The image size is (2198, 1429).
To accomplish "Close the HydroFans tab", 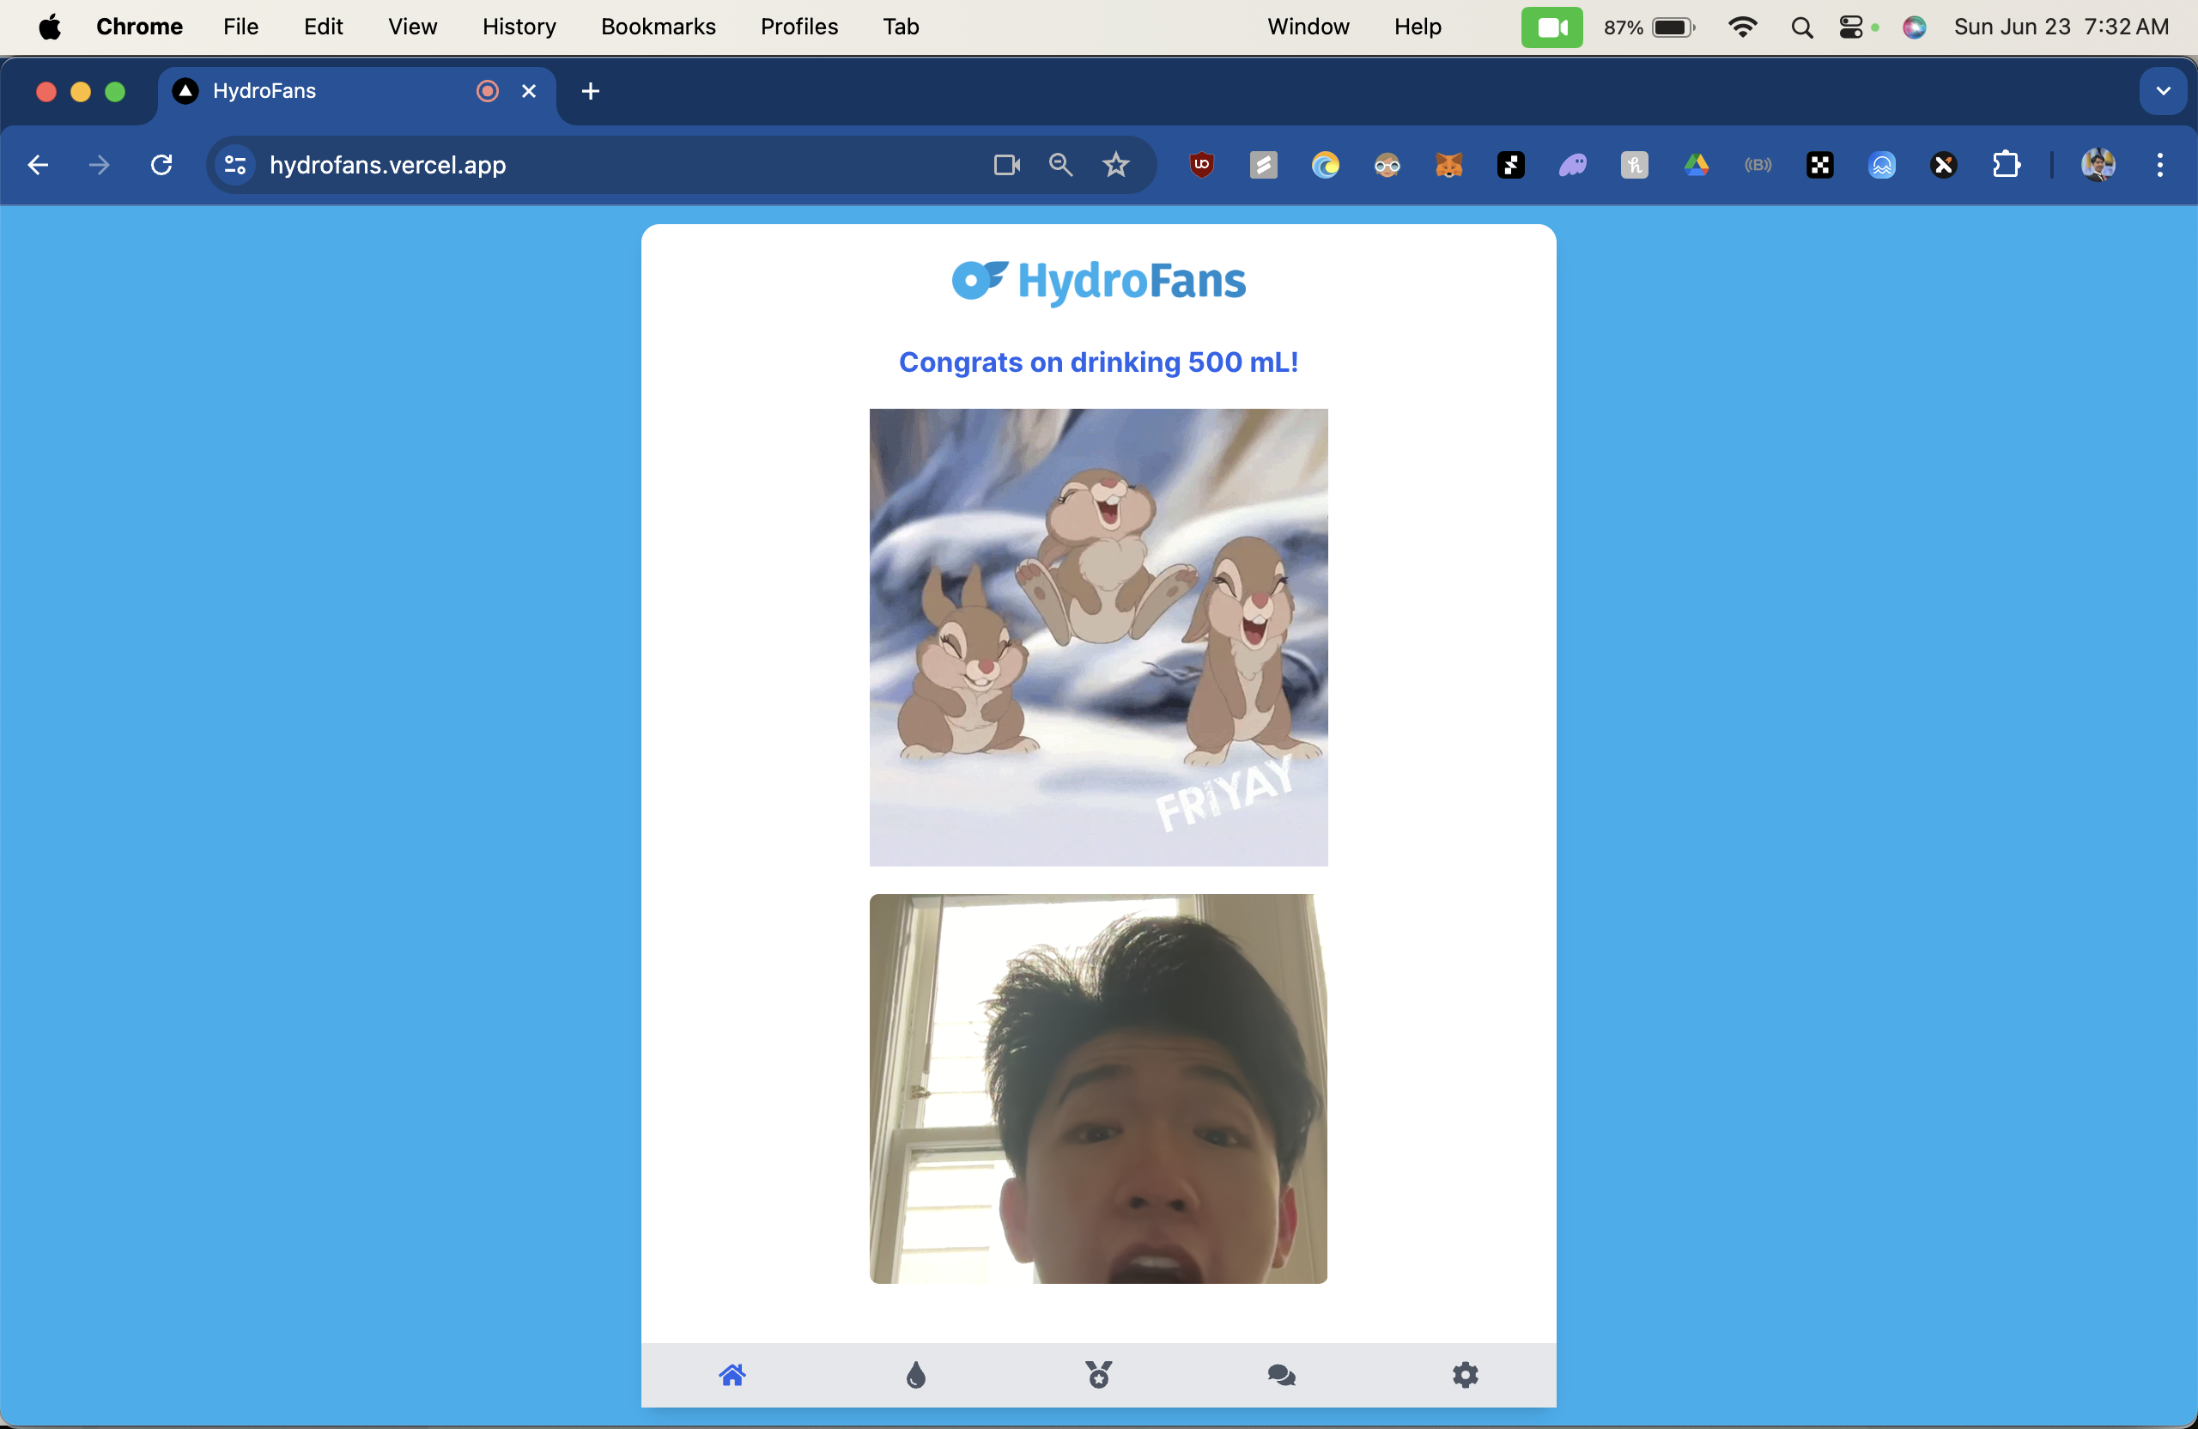I will pos(529,90).
